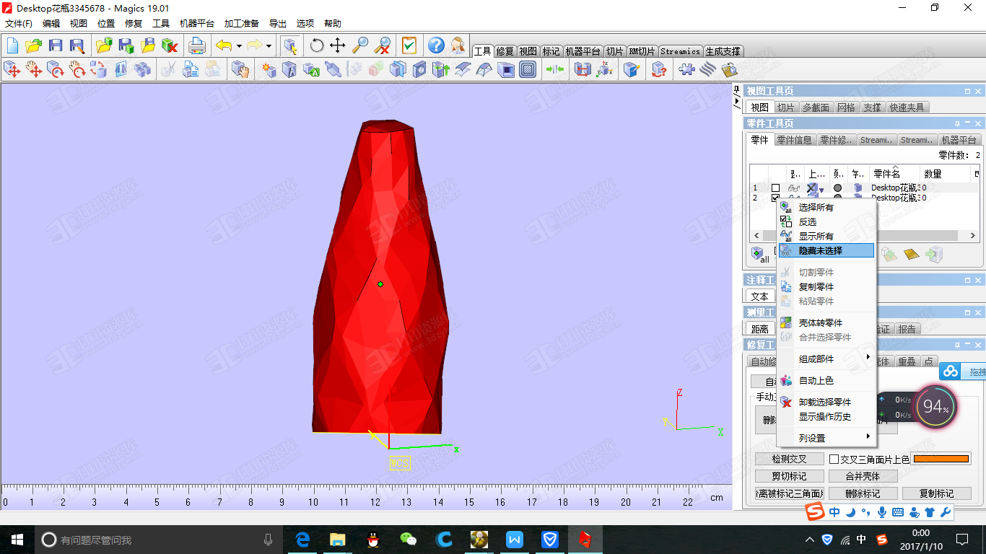Viewport: 986px width, 554px height.
Task: Select the rotate view tool icon
Action: click(x=317, y=45)
